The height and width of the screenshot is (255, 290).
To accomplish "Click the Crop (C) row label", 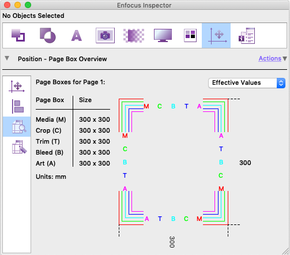I will pos(48,130).
